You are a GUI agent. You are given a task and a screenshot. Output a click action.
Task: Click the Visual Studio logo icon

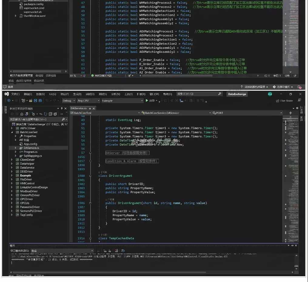tap(7, 94)
